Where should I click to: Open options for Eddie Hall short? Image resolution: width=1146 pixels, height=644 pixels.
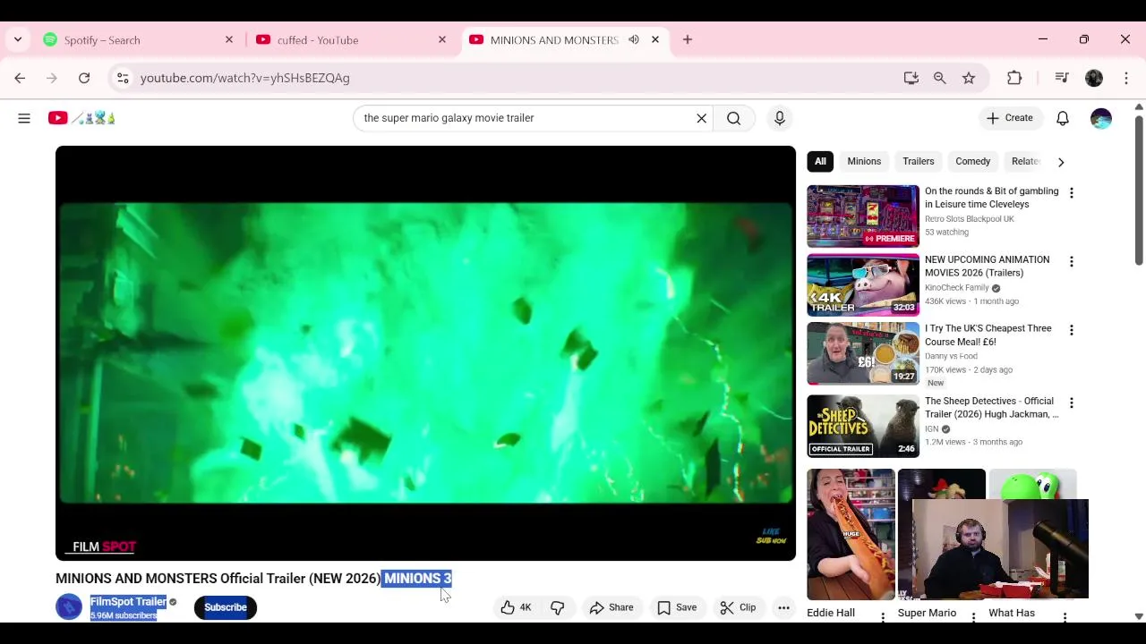883,617
